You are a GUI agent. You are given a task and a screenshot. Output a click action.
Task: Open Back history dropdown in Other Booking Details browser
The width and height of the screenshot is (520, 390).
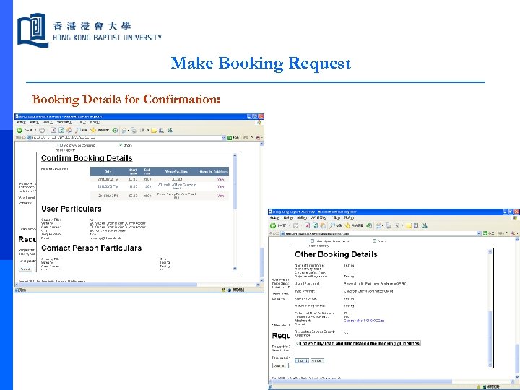(x=289, y=225)
